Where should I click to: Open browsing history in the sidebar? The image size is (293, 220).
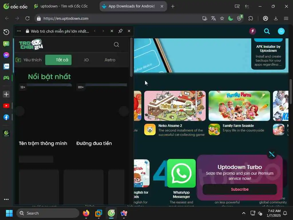pos(6,32)
